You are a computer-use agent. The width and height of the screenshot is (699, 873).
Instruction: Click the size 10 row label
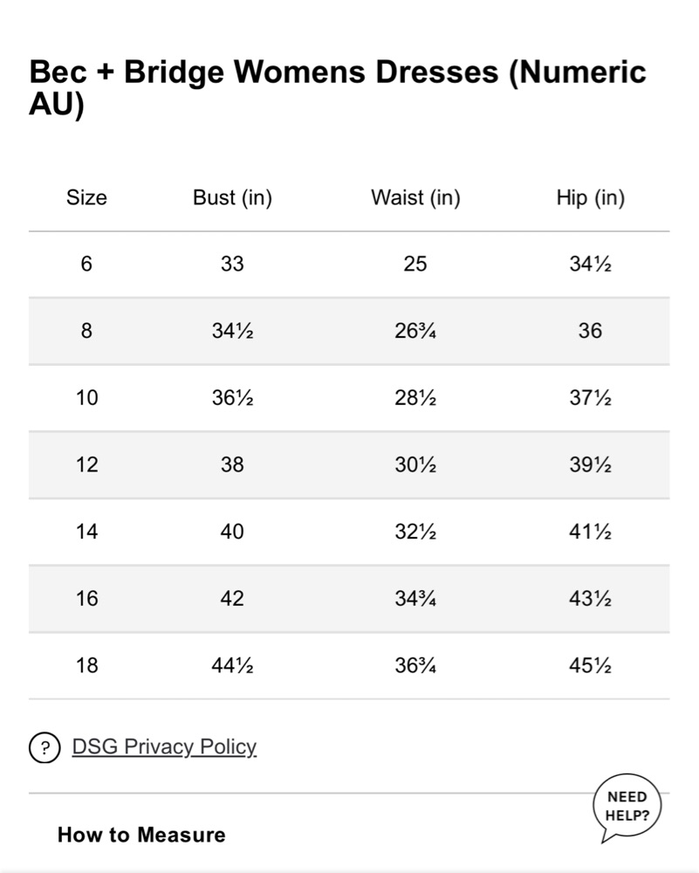(x=86, y=397)
